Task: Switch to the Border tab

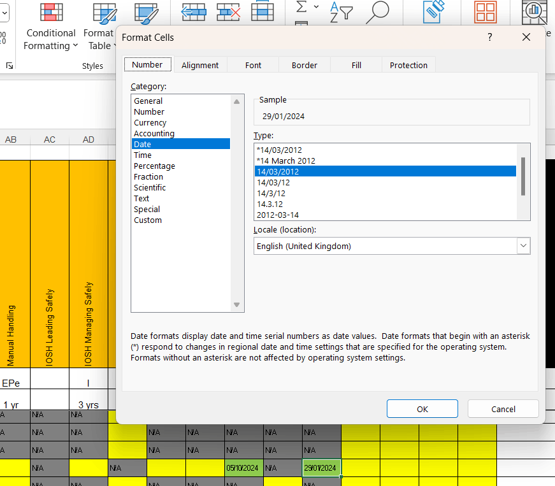Action: pyautogui.click(x=305, y=65)
